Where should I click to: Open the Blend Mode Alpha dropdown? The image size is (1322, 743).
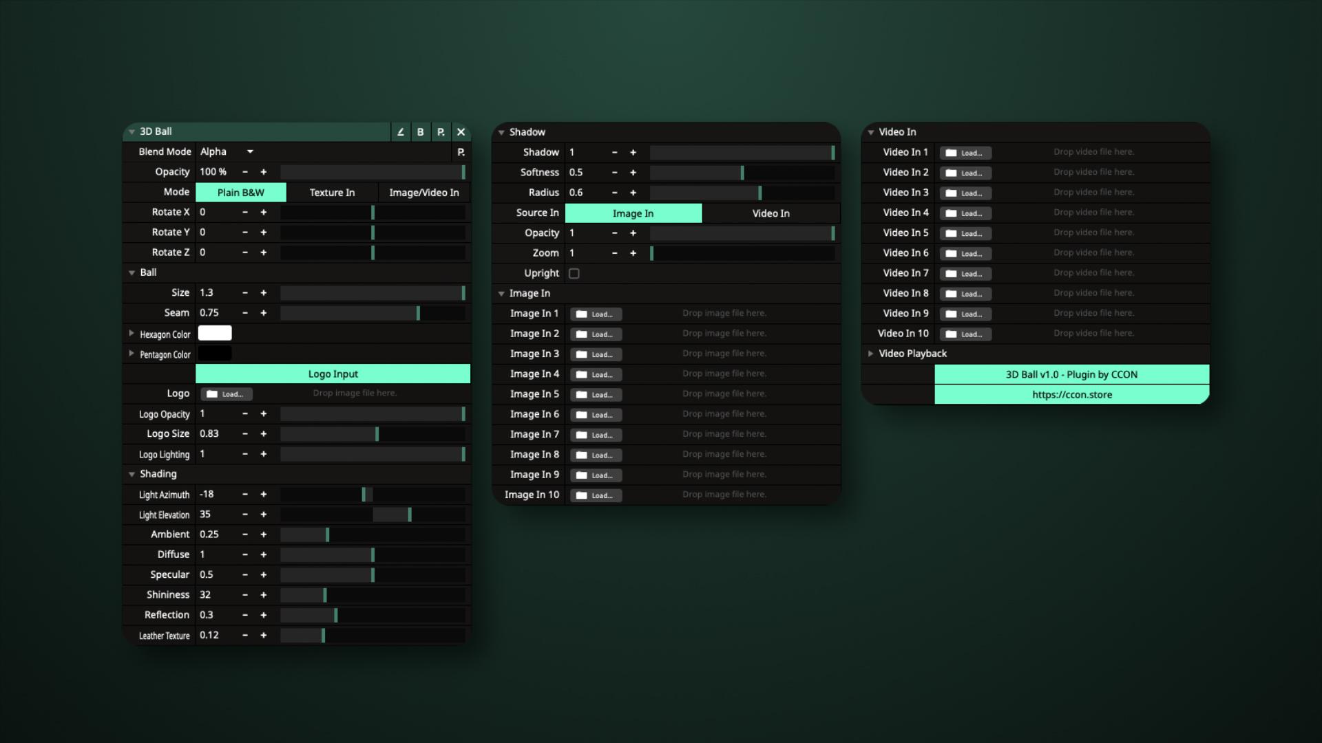(227, 152)
